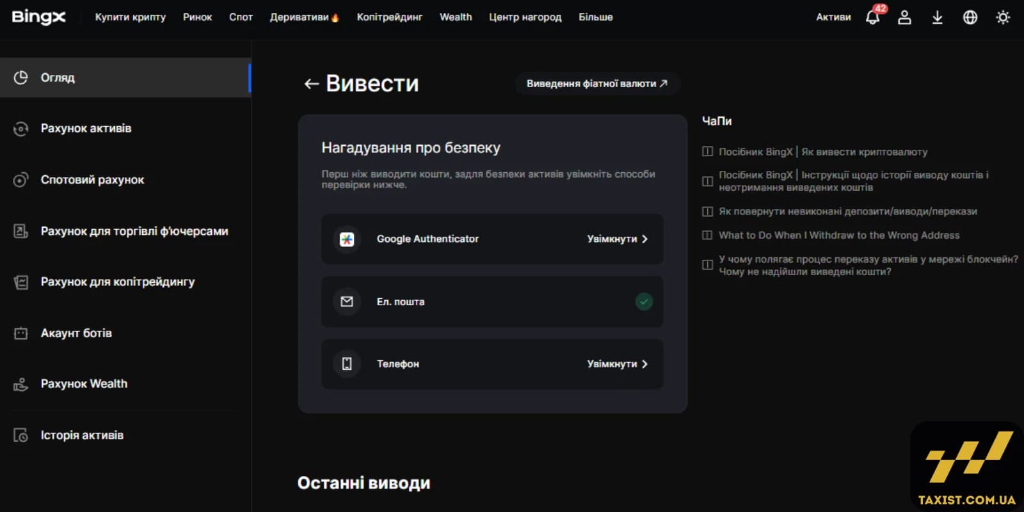Click the Ел. пошта verification row
The image size is (1024, 512).
tap(492, 301)
